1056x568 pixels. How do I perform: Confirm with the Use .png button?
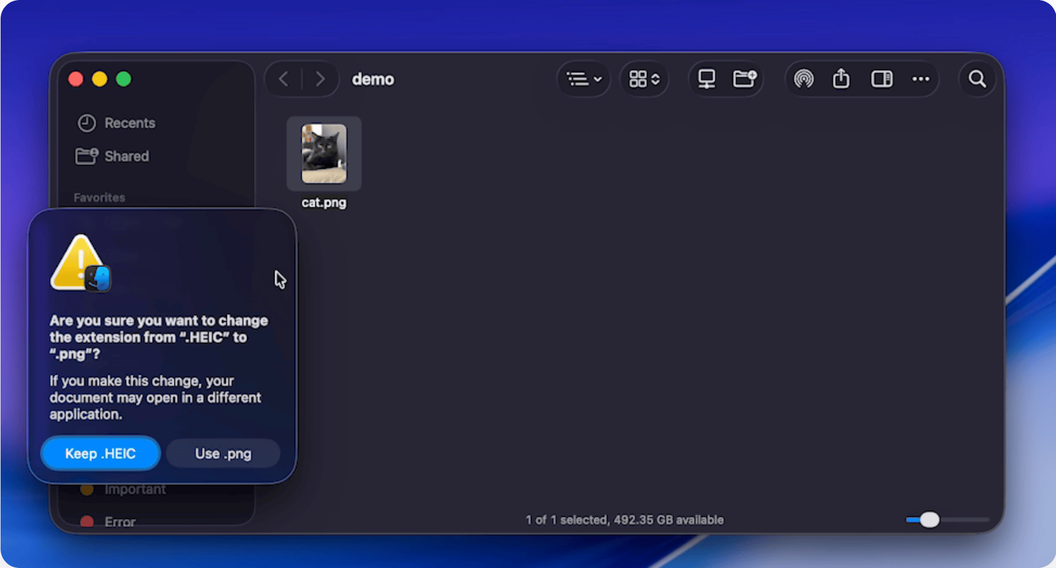[223, 454]
